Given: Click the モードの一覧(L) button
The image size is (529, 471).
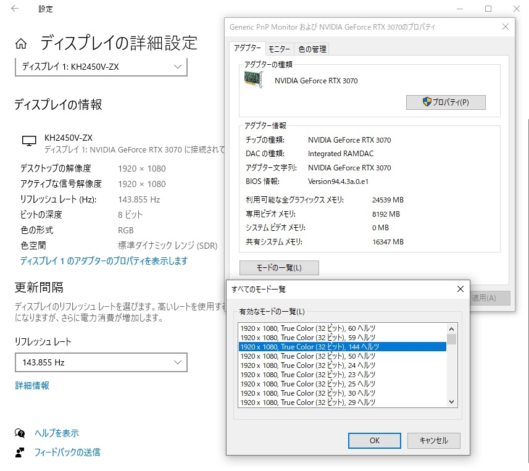Looking at the screenshot, I should 279,268.
